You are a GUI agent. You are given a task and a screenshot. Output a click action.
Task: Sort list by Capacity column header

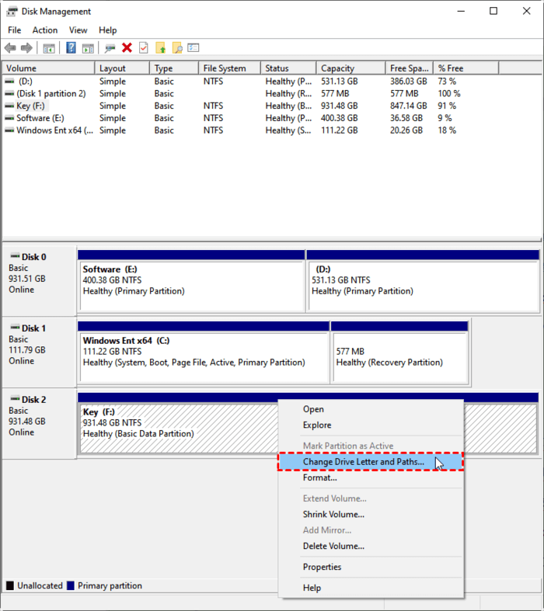click(337, 68)
